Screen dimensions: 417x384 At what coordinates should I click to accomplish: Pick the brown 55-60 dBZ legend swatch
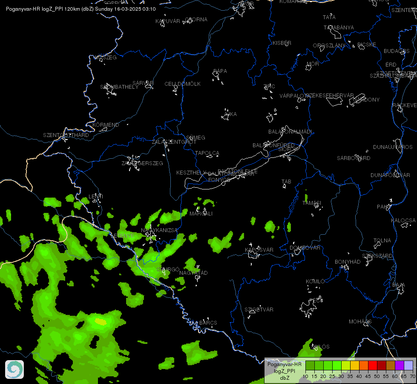coord(391,365)
